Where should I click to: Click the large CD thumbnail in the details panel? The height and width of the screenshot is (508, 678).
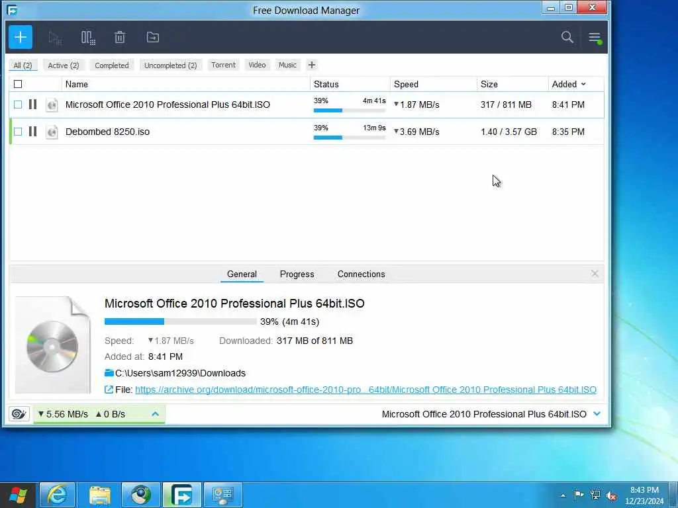click(x=53, y=345)
